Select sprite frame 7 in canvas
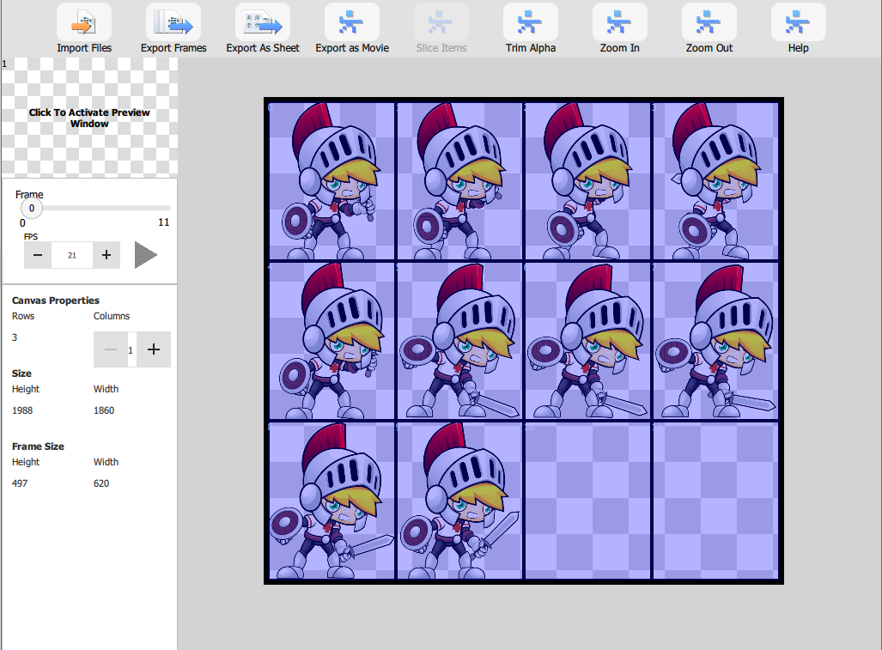This screenshot has width=882, height=650. pos(715,341)
